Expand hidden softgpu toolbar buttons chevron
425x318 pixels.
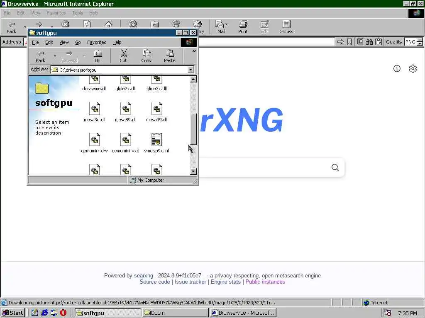pos(194,51)
